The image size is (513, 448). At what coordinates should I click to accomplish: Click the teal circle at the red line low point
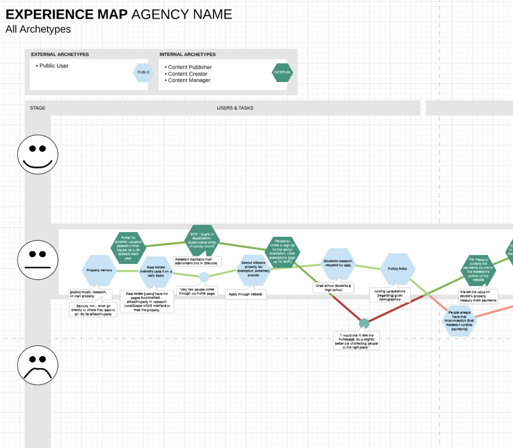[364, 323]
